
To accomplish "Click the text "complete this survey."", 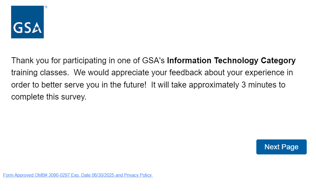I will [x=49, y=97].
